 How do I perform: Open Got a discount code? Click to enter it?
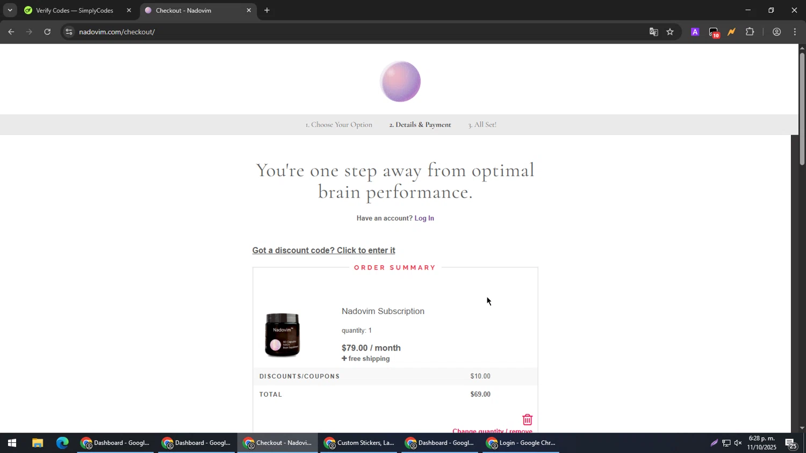323,251
